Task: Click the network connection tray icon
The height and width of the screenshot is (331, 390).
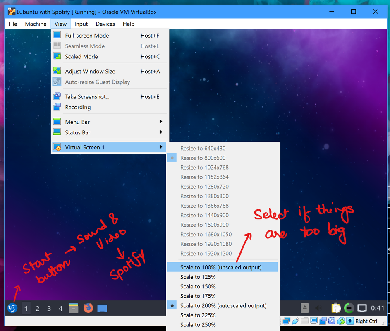Action: (362, 308)
